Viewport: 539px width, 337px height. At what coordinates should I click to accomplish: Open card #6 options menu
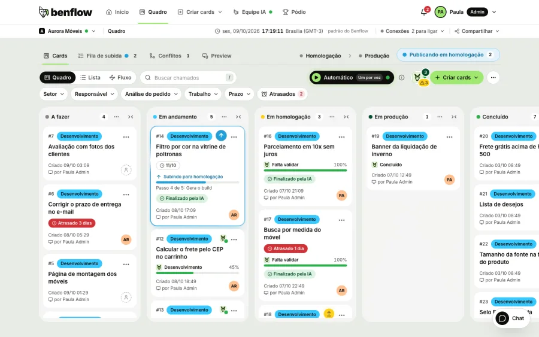(x=126, y=195)
